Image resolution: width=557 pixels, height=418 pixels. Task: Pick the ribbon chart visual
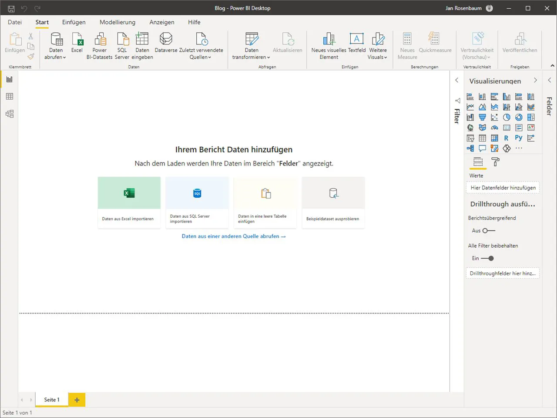click(x=530, y=107)
